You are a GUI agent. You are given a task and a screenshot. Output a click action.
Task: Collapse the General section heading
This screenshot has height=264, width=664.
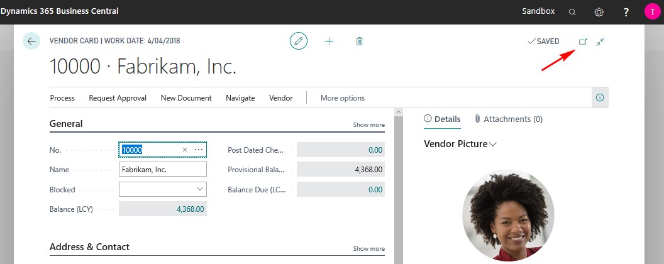[66, 124]
